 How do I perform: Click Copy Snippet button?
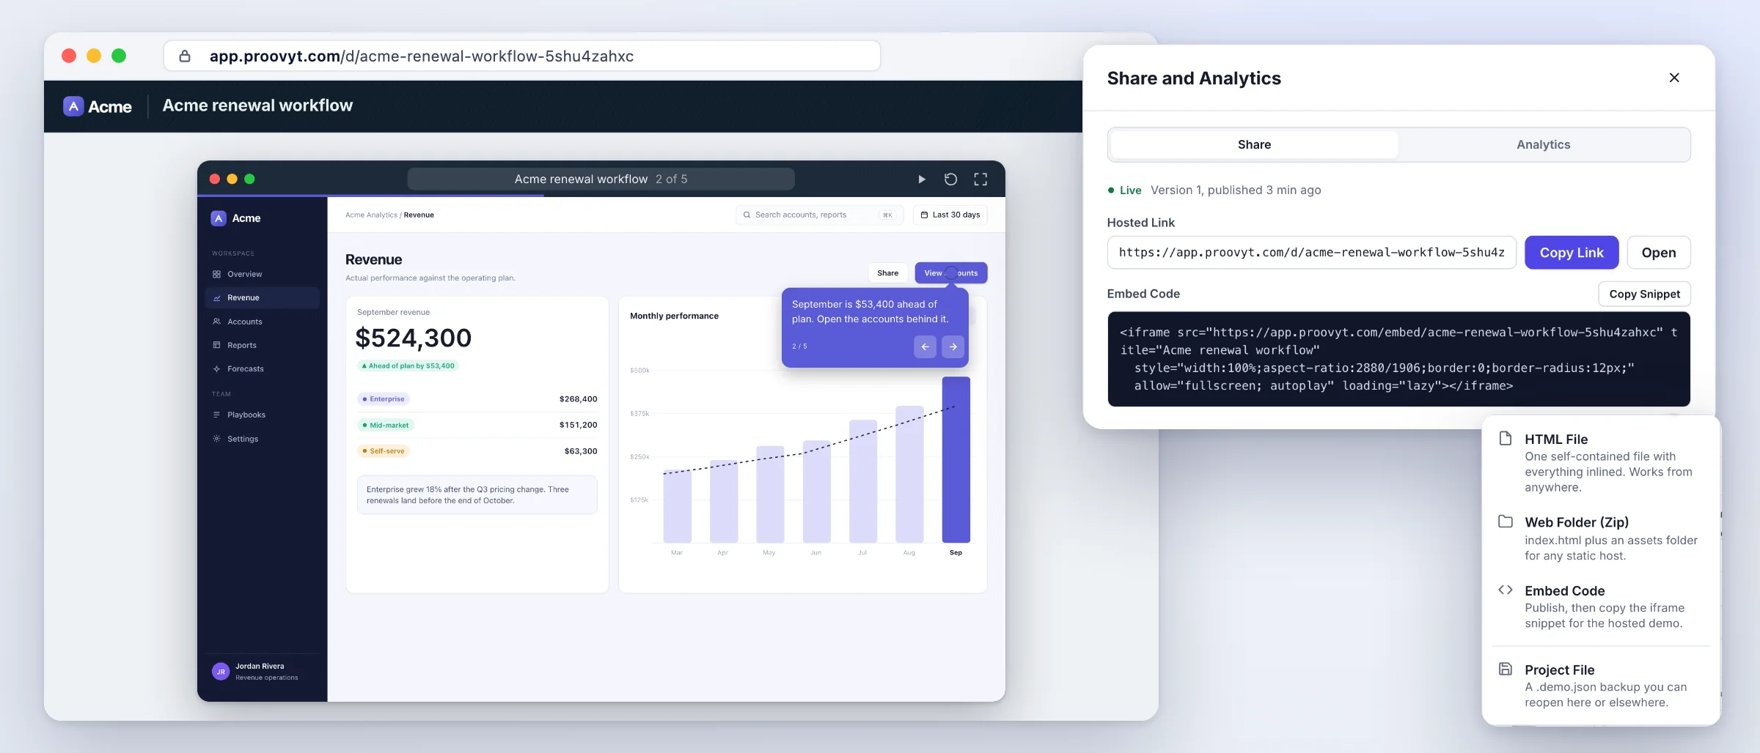pyautogui.click(x=1644, y=294)
